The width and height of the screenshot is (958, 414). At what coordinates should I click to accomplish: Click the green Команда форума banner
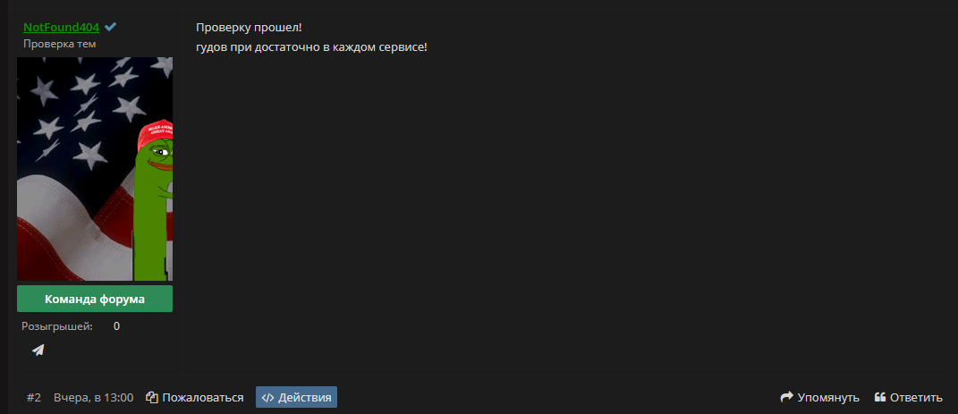95,300
